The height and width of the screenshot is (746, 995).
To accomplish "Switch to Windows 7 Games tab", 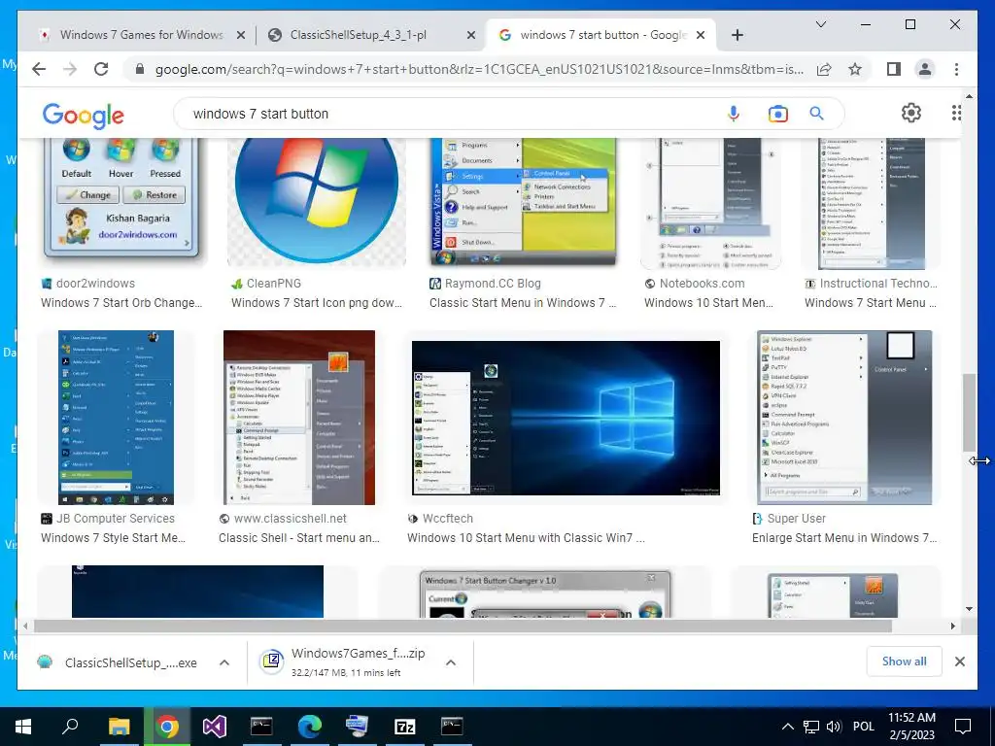I will click(x=141, y=35).
